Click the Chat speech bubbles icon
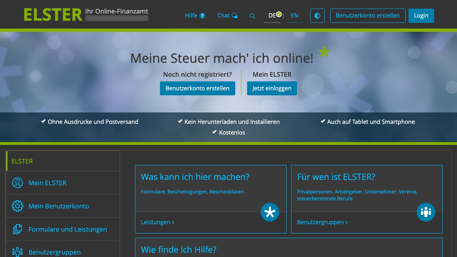This screenshot has width=457, height=257. 235,16
